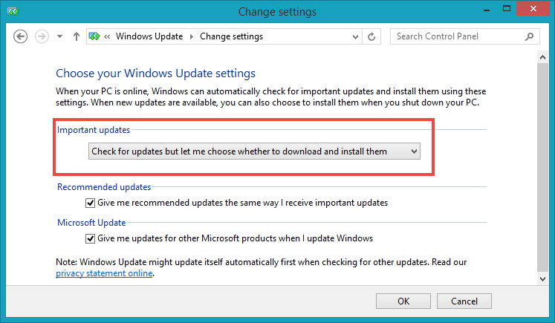Open the recent locations dropdown arrow
The width and height of the screenshot is (555, 323).
(x=60, y=36)
